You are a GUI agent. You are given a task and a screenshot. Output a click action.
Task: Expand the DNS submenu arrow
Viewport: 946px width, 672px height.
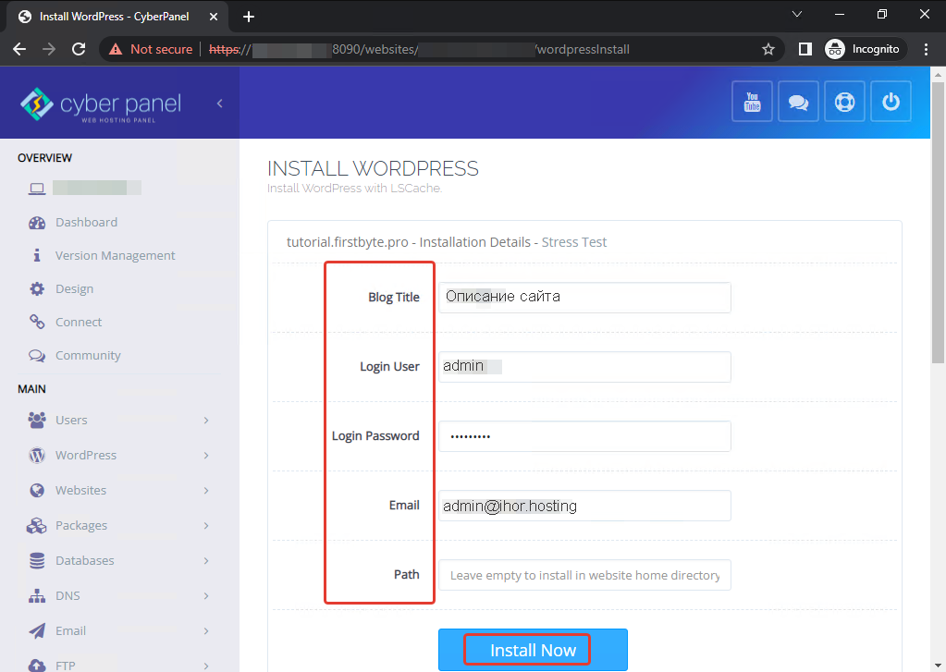(206, 596)
